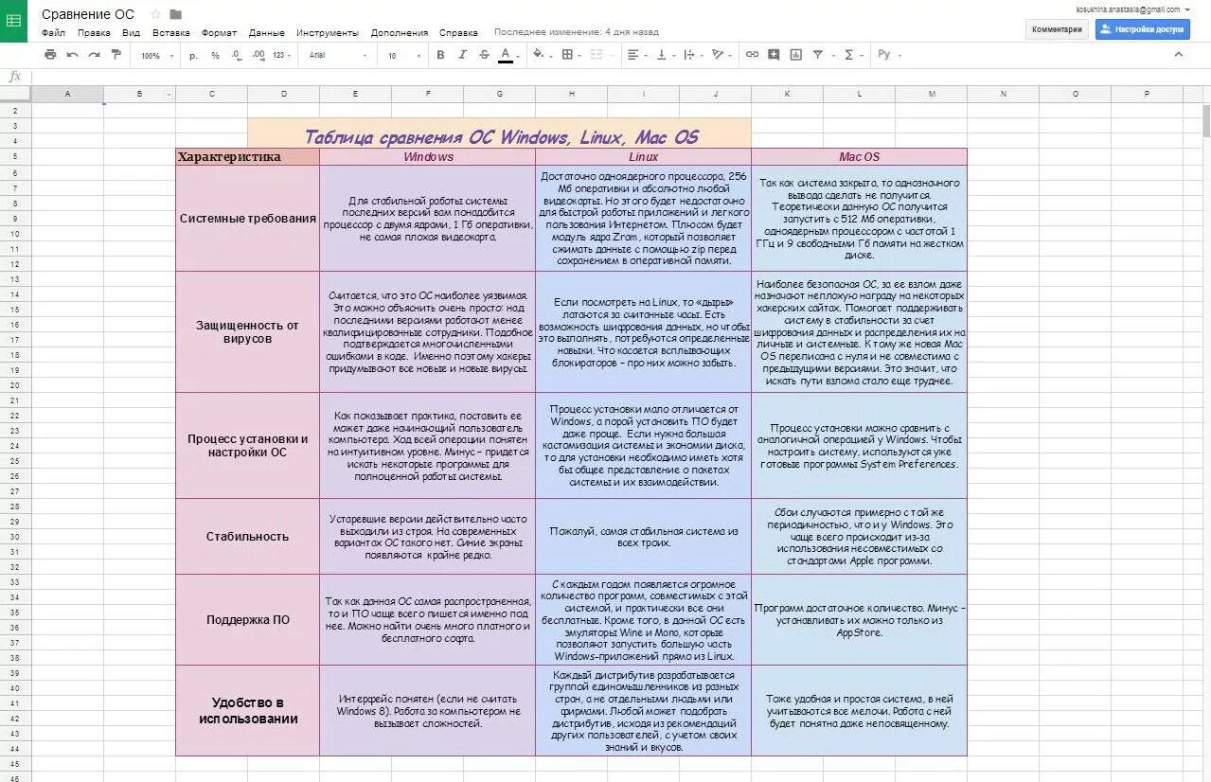Open the fill color picker

click(x=541, y=55)
